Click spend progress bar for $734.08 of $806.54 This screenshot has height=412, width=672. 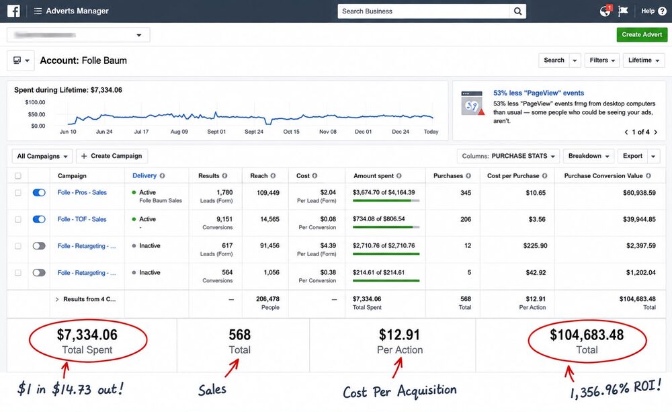[x=386, y=227]
